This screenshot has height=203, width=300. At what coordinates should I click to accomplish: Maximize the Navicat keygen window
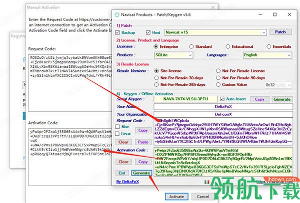click(x=274, y=14)
